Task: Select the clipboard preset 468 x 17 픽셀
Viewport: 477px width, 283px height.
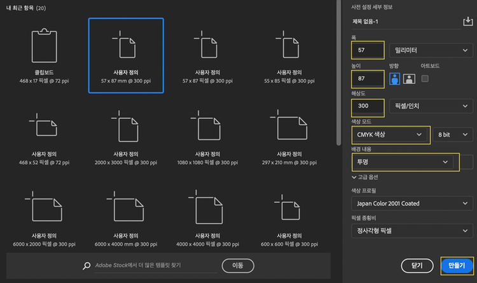Action: pos(44,55)
